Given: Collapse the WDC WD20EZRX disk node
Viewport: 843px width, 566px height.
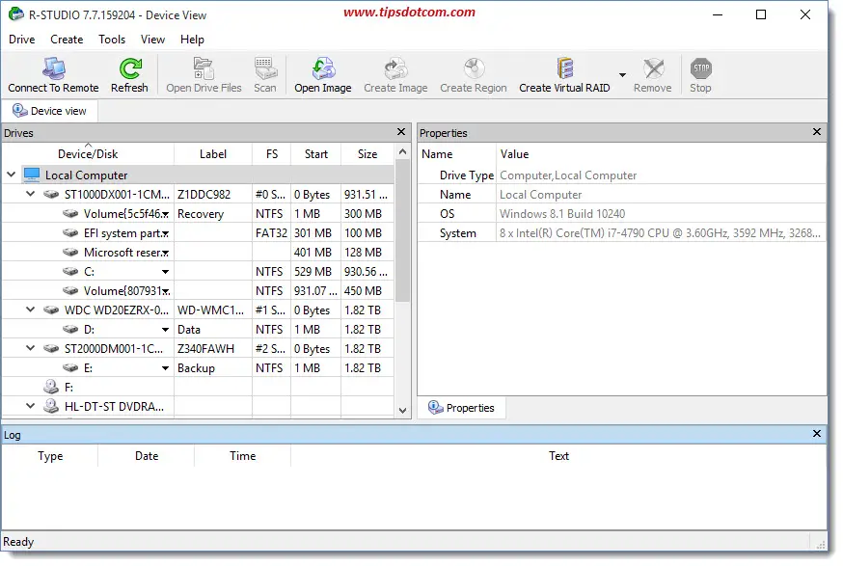Looking at the screenshot, I should click(x=31, y=310).
